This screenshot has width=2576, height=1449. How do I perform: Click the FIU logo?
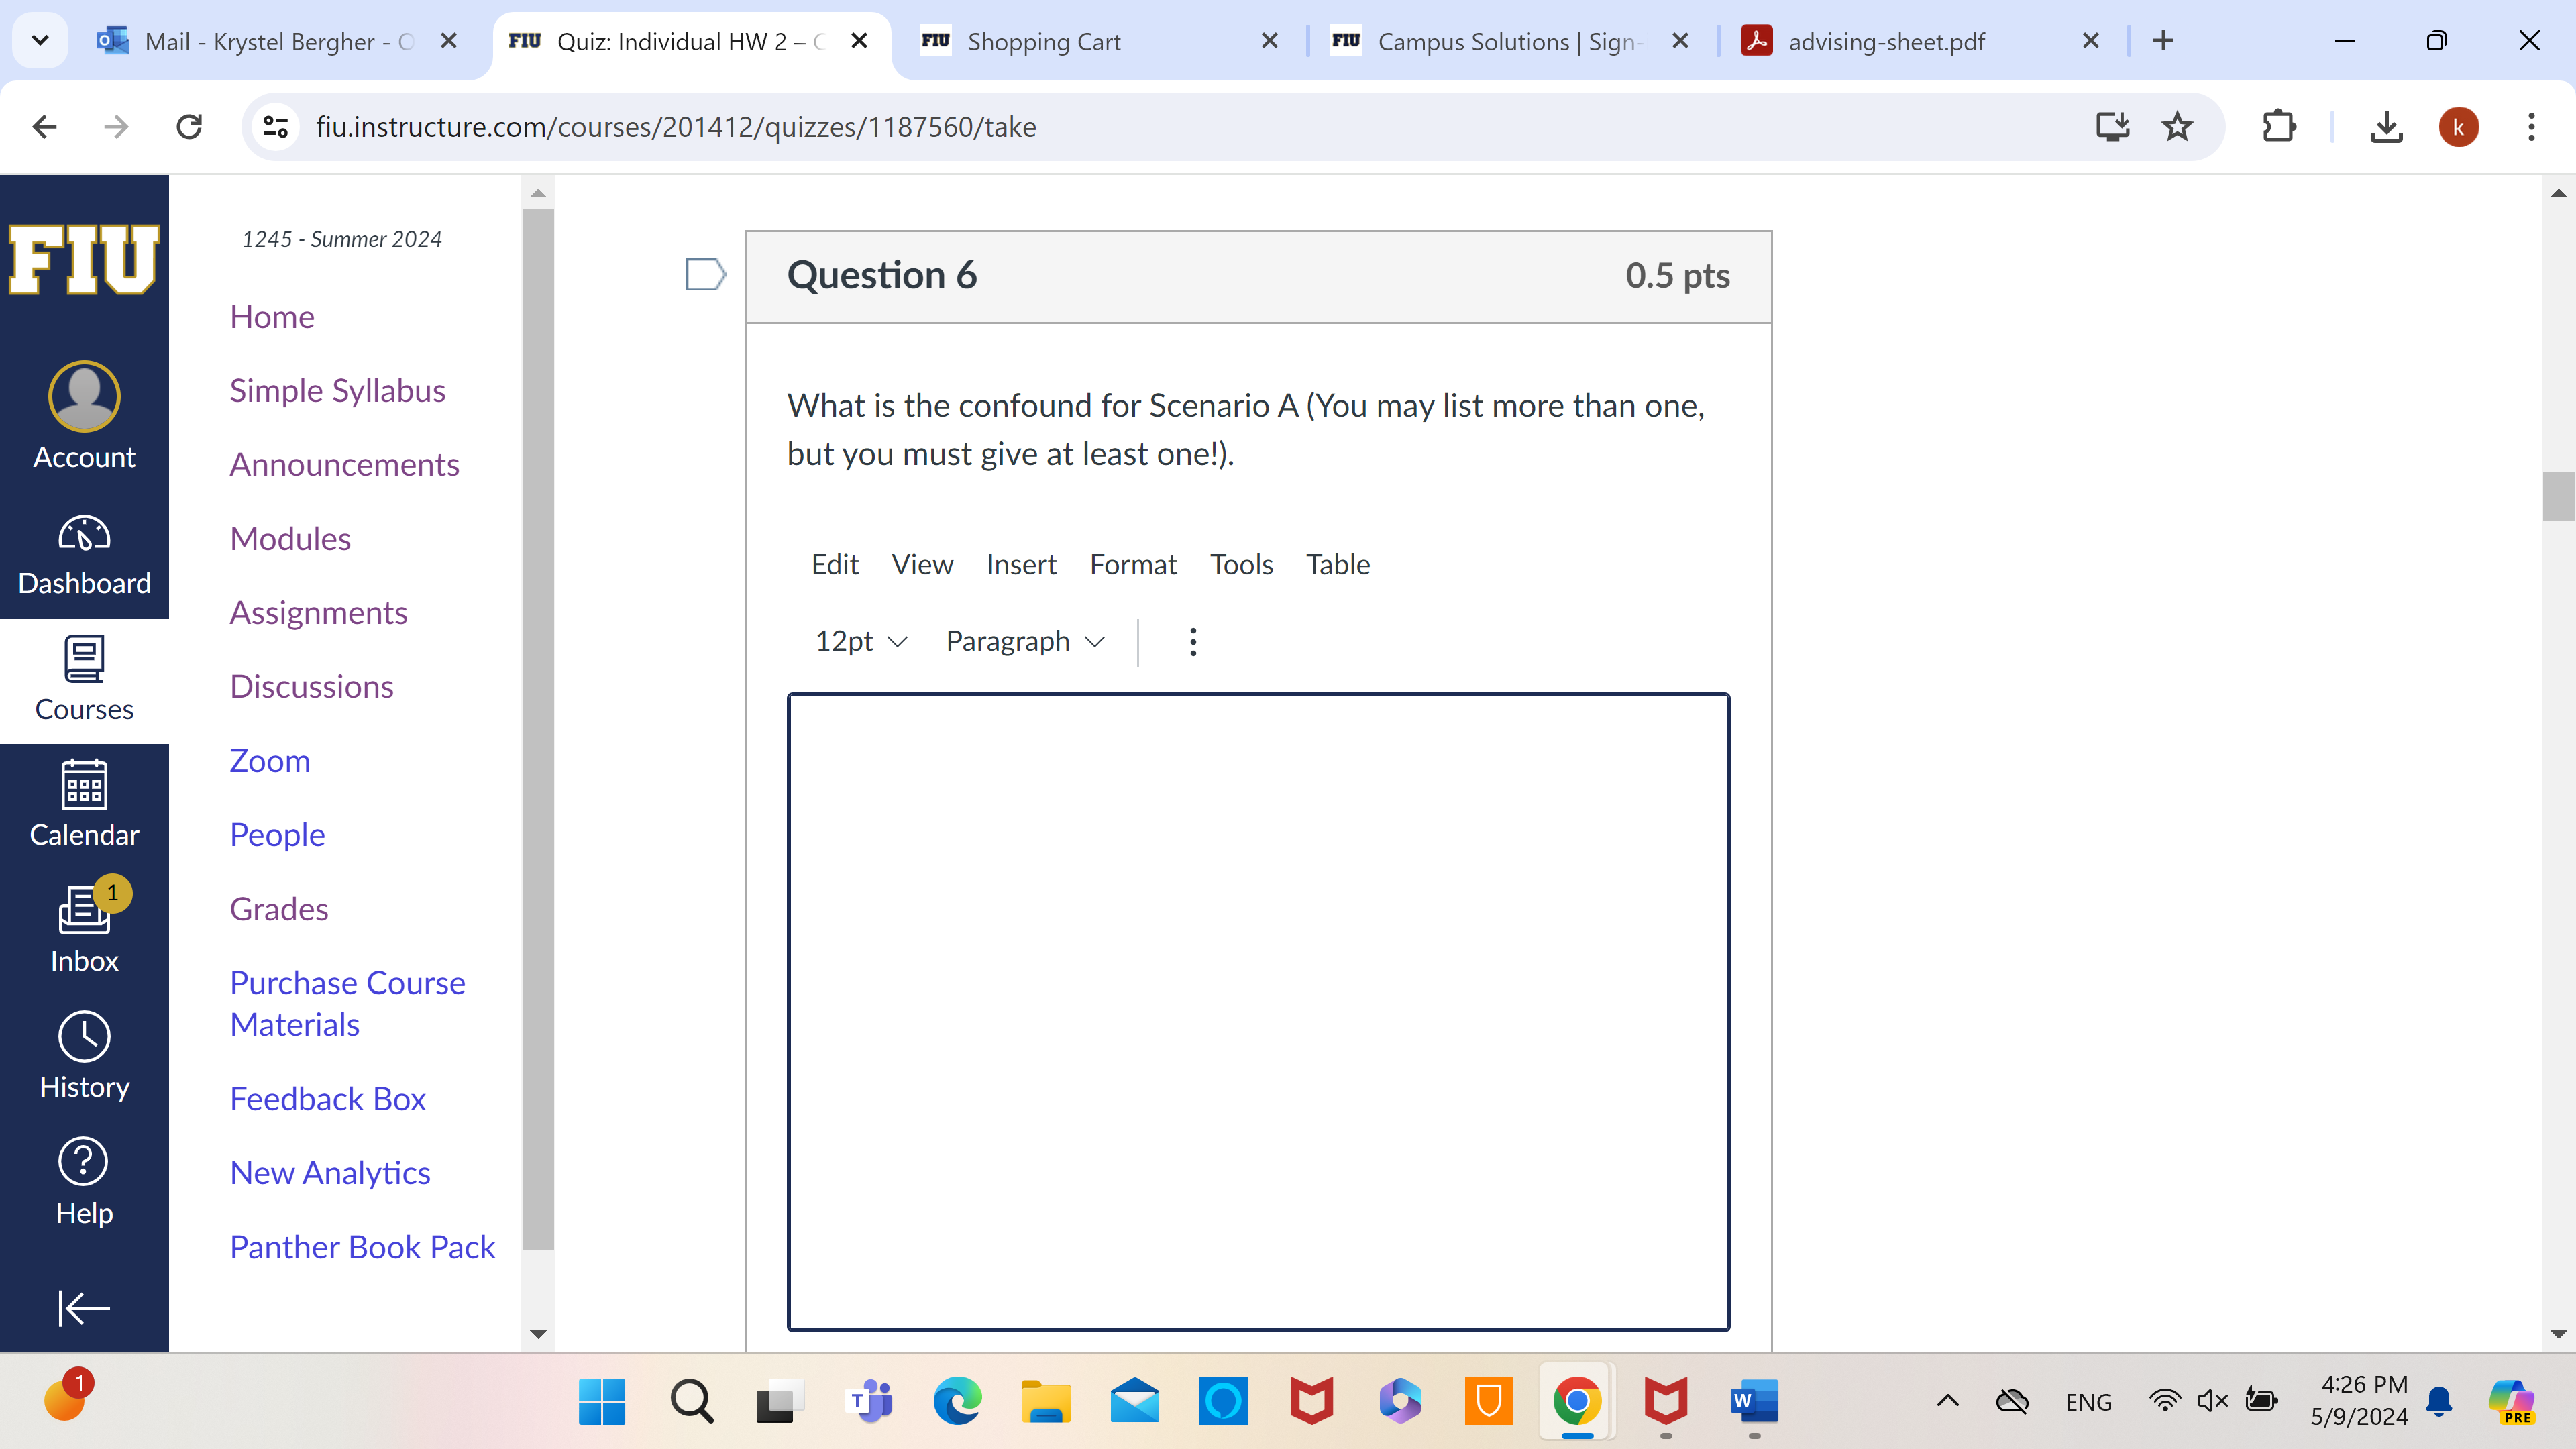pos(84,259)
